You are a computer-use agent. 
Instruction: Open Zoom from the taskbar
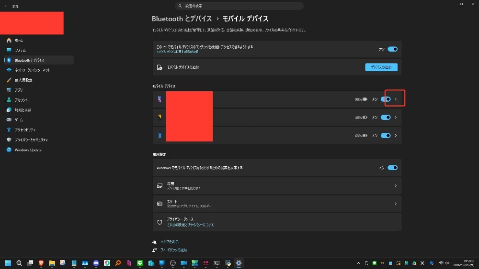183,263
